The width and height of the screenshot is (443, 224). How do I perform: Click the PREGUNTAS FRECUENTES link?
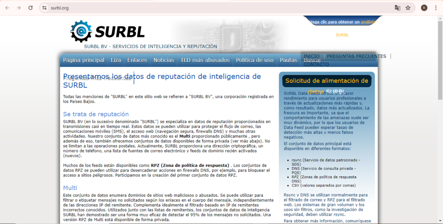click(x=356, y=56)
